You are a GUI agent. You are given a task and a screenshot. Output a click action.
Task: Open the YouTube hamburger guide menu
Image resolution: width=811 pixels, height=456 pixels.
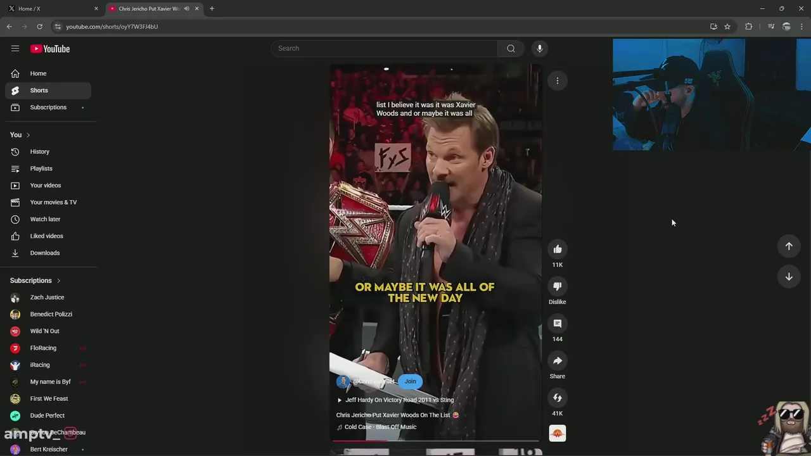[15, 49]
